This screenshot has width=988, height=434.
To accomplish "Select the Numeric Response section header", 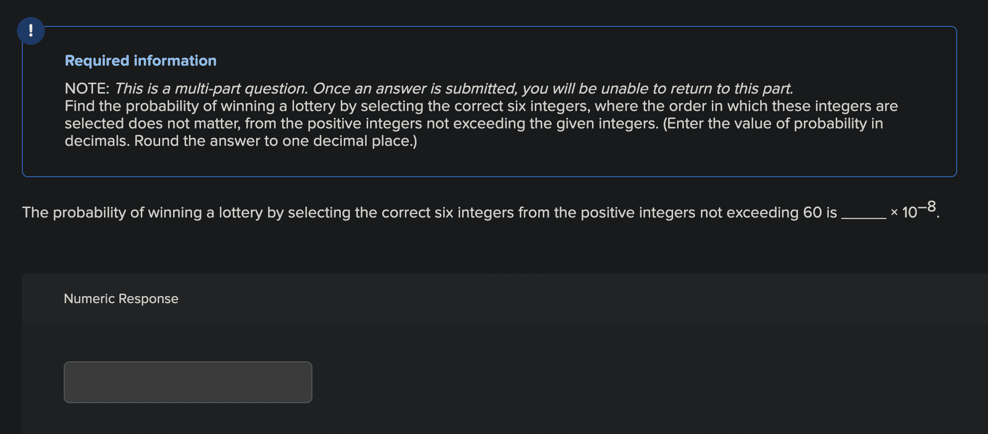I will point(121,299).
